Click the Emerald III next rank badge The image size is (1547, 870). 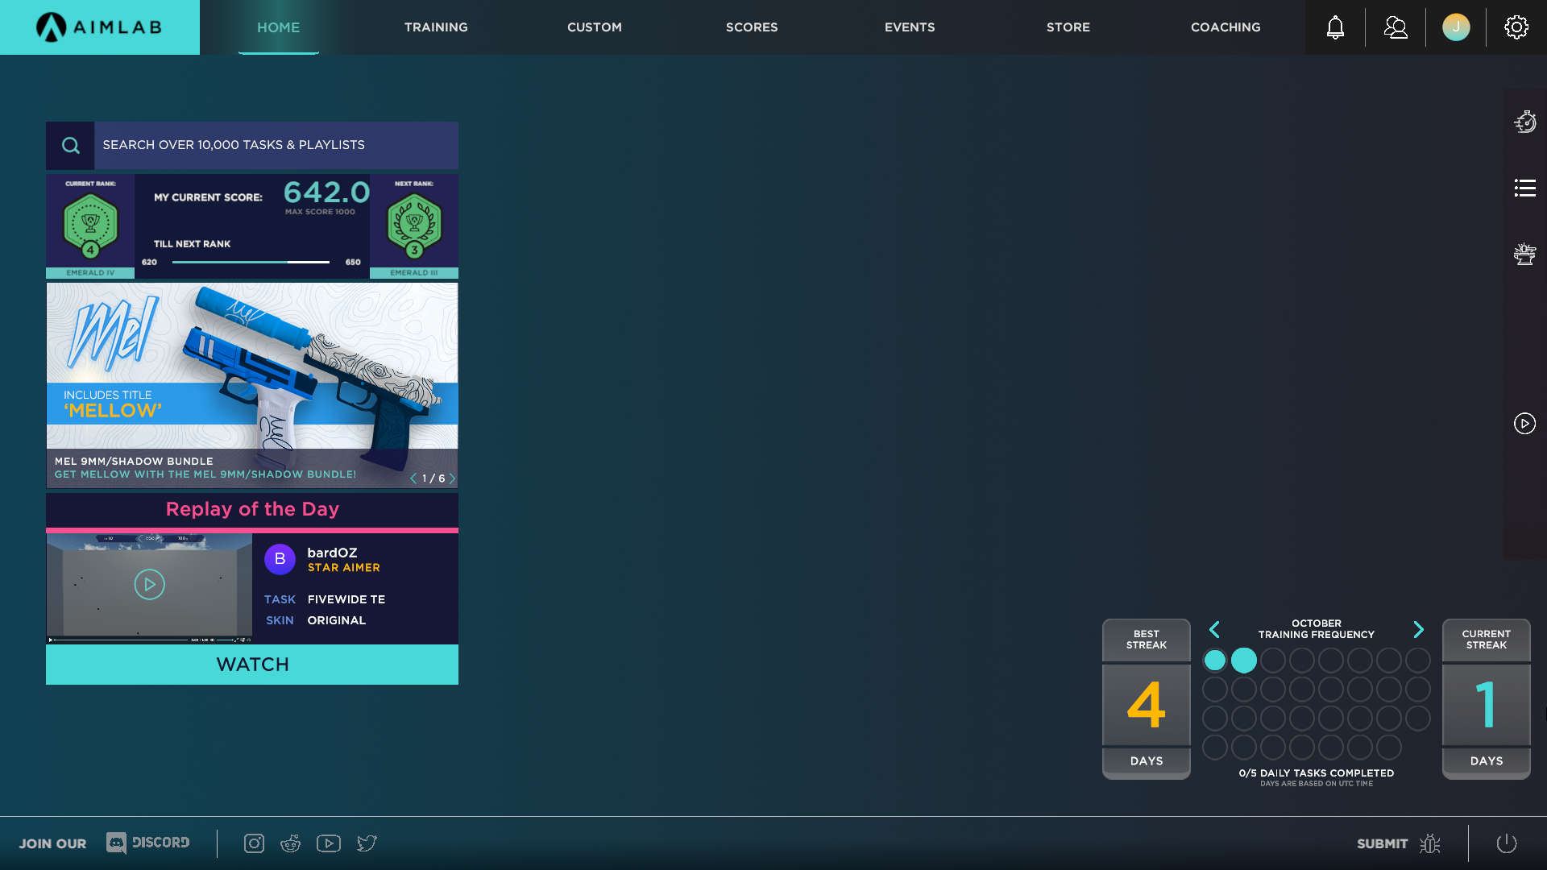pos(414,226)
